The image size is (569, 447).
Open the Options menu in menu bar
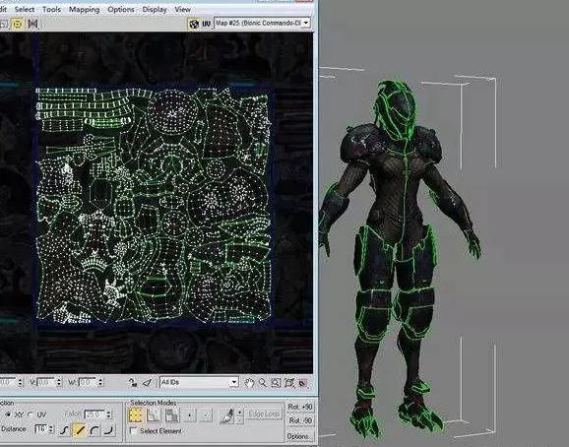pos(121,9)
